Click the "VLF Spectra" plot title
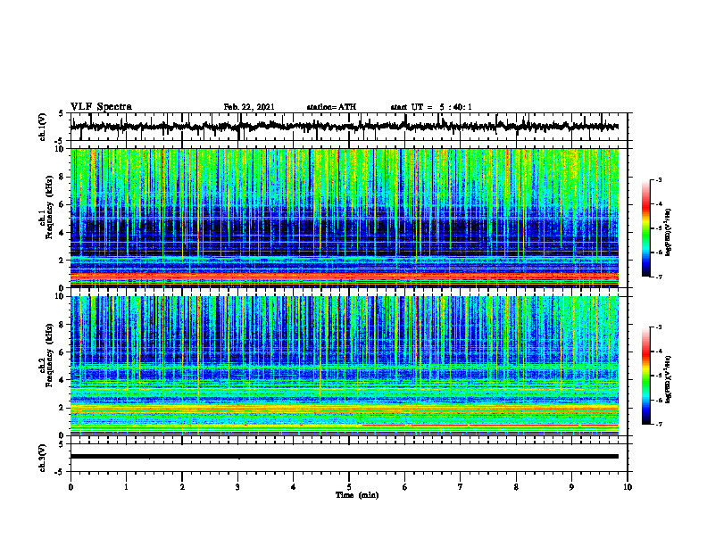 click(101, 107)
